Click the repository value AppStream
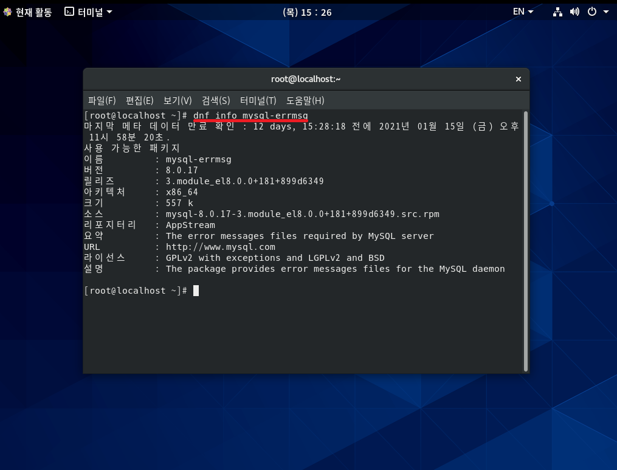 (190, 225)
